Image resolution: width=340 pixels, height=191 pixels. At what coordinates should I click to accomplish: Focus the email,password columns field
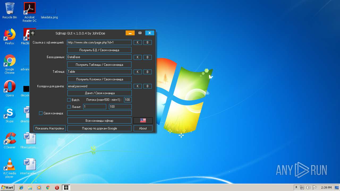tap(99, 86)
